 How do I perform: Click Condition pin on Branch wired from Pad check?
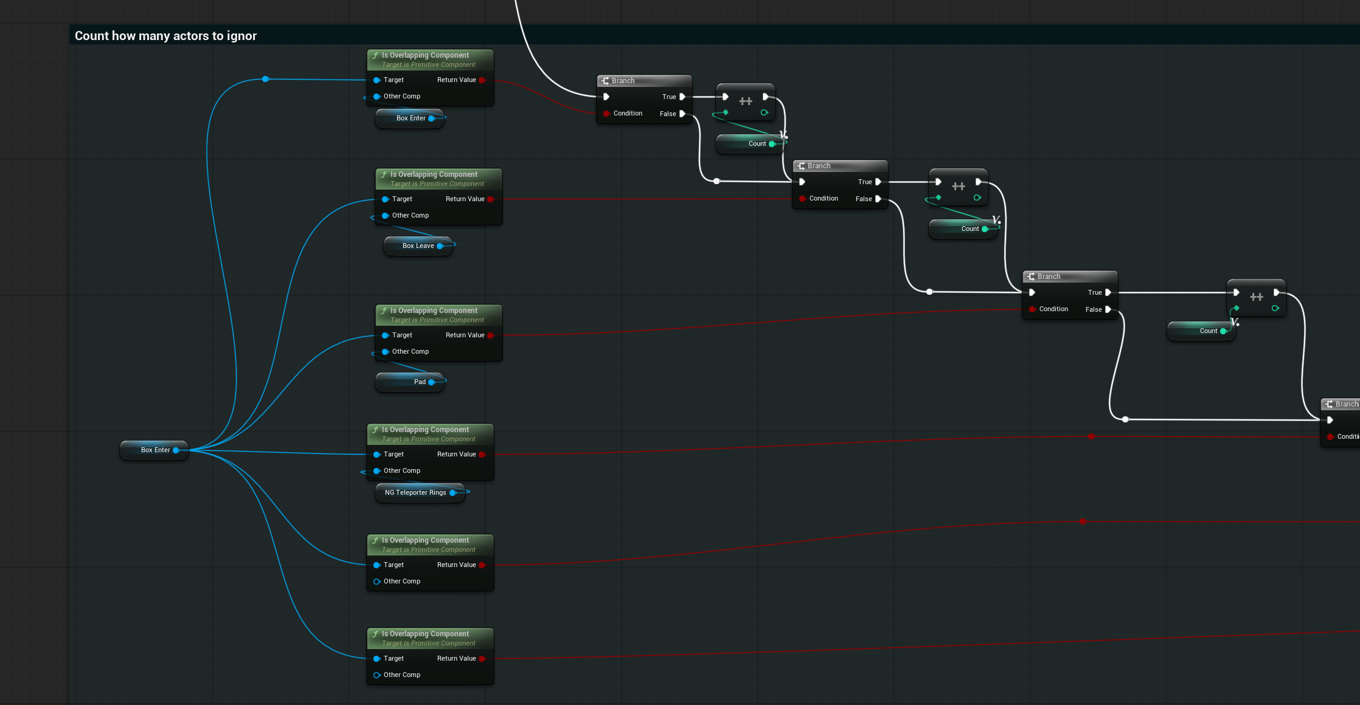click(x=1032, y=309)
